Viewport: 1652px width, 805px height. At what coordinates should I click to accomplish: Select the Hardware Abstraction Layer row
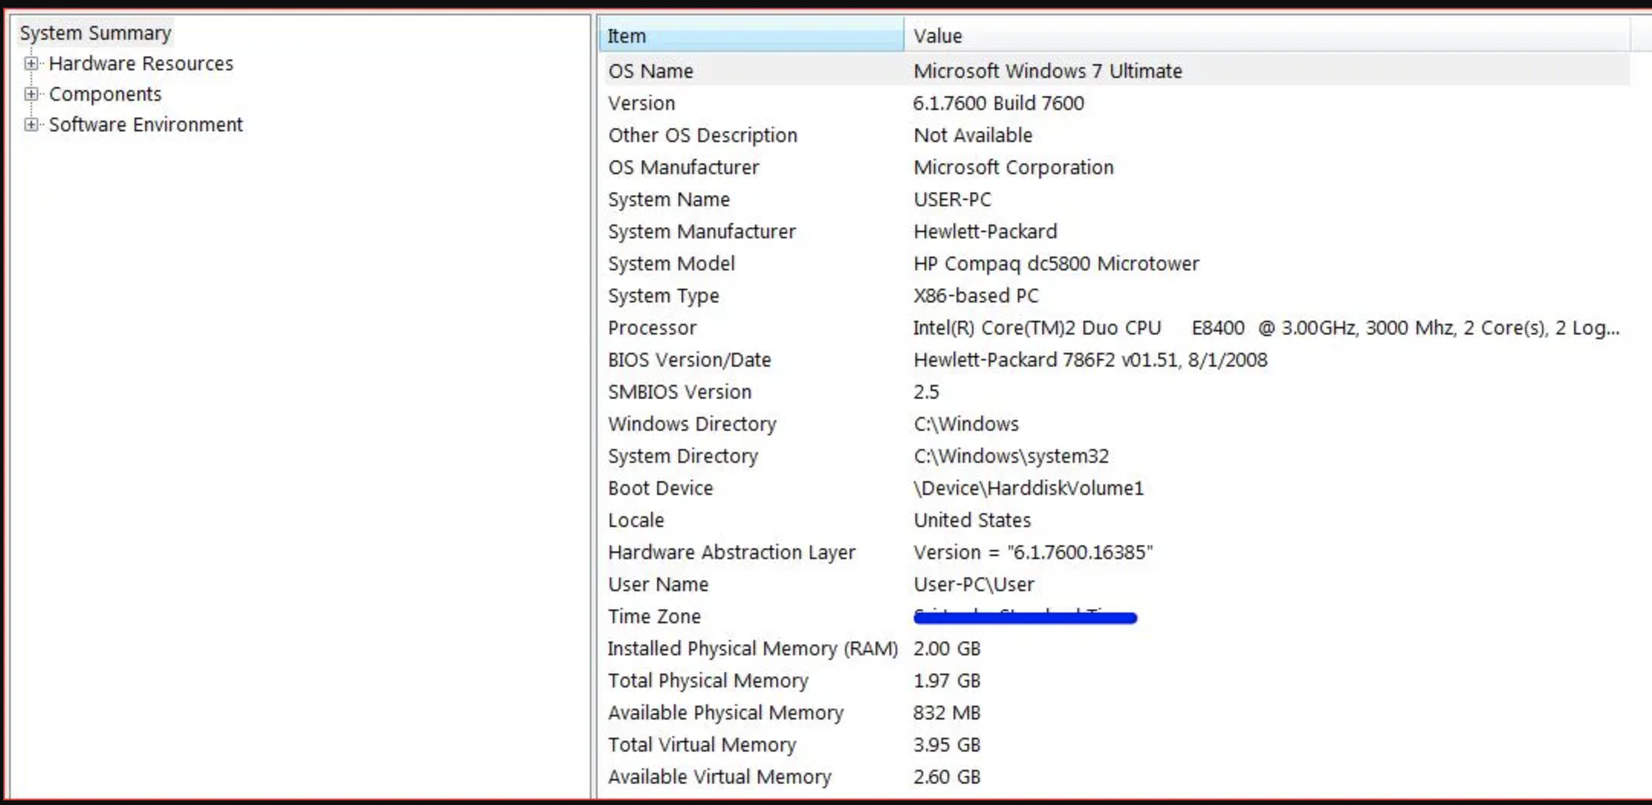(x=731, y=552)
